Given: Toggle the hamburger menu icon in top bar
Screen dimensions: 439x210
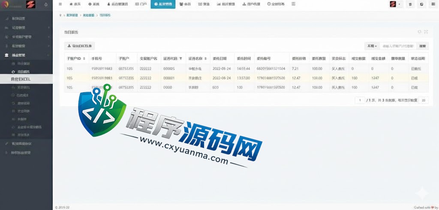Looking at the screenshot, I should pos(60,4).
